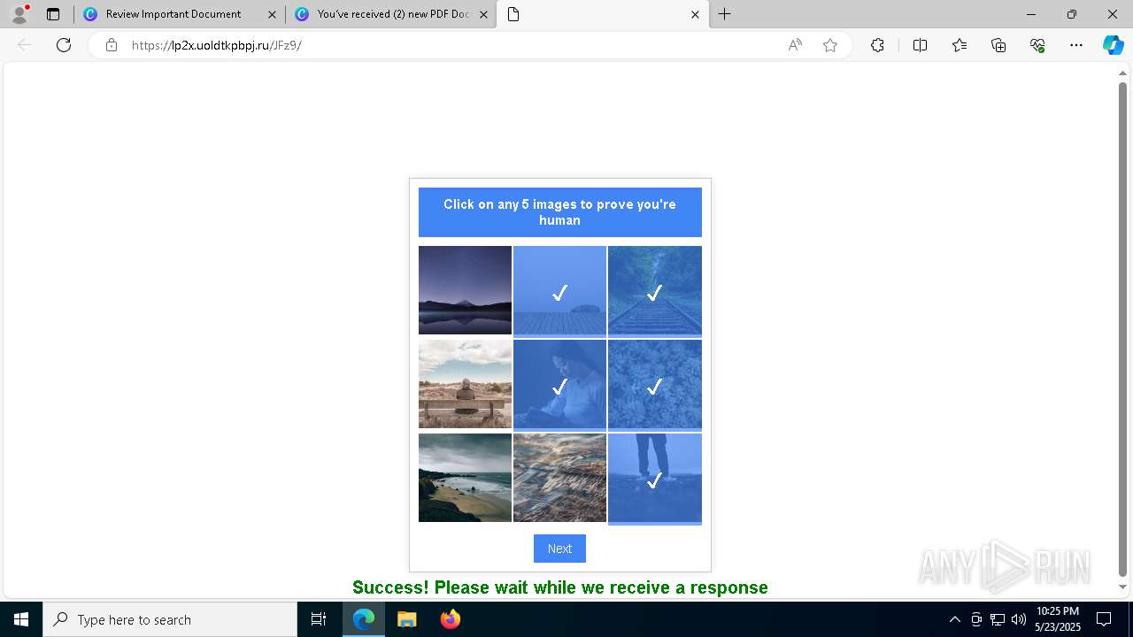Image resolution: width=1133 pixels, height=637 pixels.
Task: Close the new PDF Document tab
Action: coord(483,14)
